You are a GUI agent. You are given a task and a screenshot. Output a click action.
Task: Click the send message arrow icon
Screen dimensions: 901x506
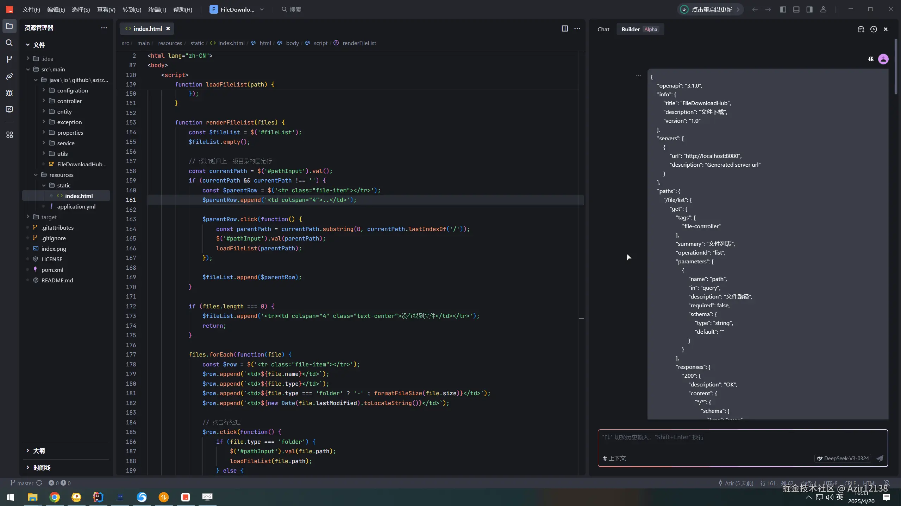coord(880,458)
